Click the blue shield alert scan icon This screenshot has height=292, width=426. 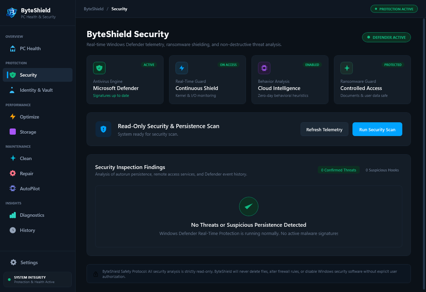click(x=103, y=129)
